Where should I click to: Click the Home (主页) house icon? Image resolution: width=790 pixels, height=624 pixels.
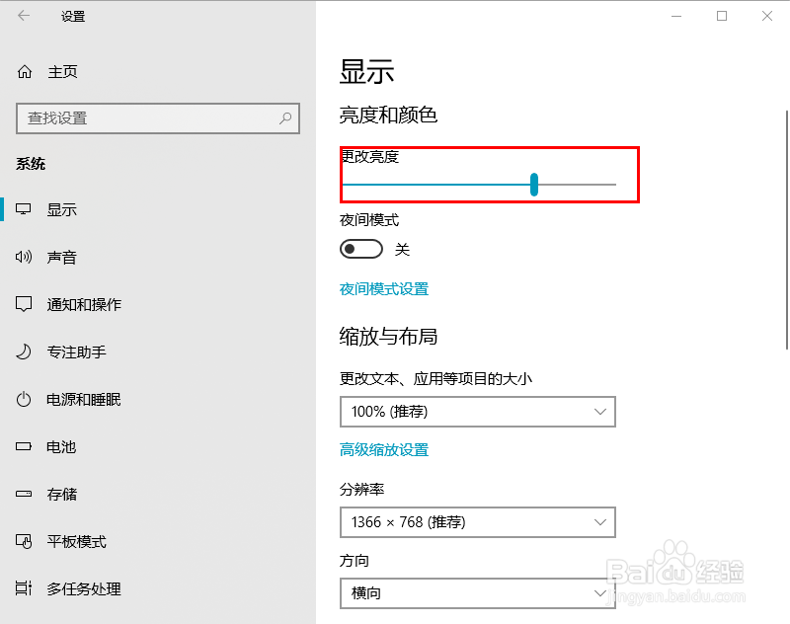(x=25, y=72)
